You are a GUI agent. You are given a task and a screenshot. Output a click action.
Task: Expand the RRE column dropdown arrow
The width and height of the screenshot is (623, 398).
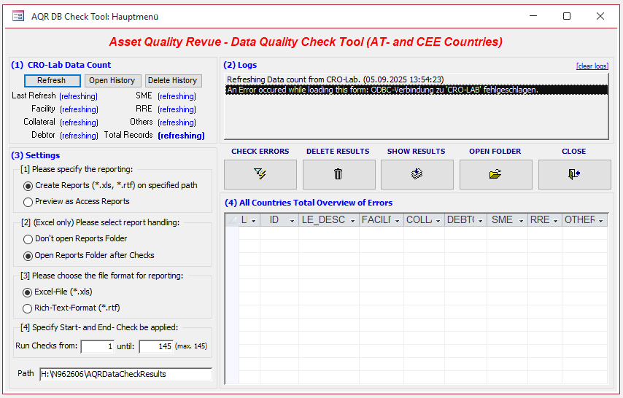click(555, 220)
